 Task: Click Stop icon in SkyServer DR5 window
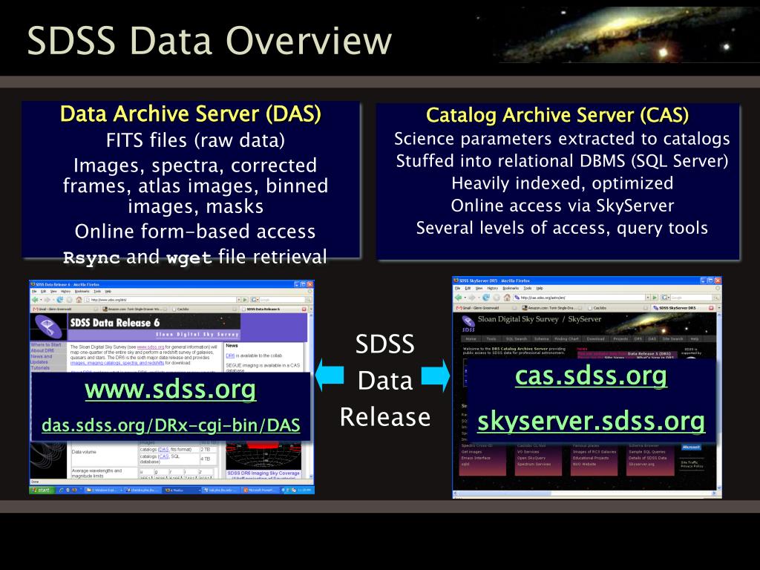497,298
